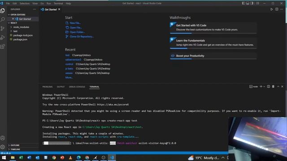Open the File menu

8,3
